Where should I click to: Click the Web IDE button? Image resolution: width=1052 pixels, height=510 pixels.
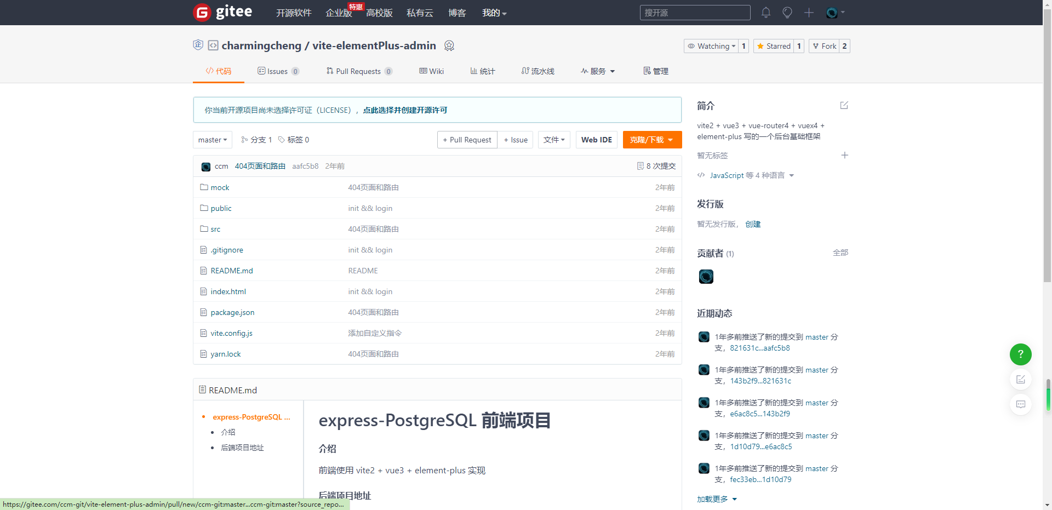coord(596,140)
